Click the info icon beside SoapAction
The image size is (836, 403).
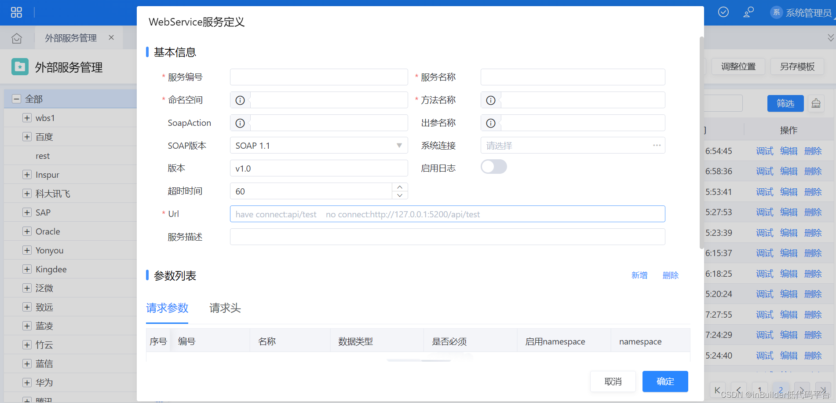(240, 123)
